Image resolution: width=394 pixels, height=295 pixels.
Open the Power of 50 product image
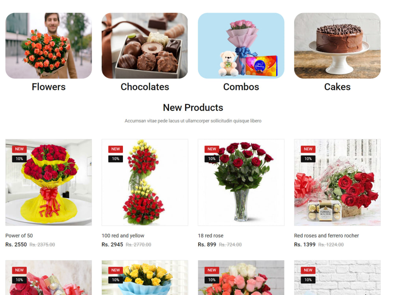(x=48, y=183)
